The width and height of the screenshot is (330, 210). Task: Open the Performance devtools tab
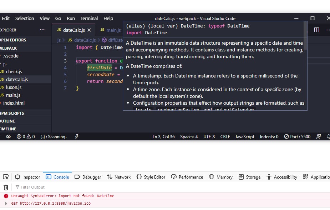[187, 177]
